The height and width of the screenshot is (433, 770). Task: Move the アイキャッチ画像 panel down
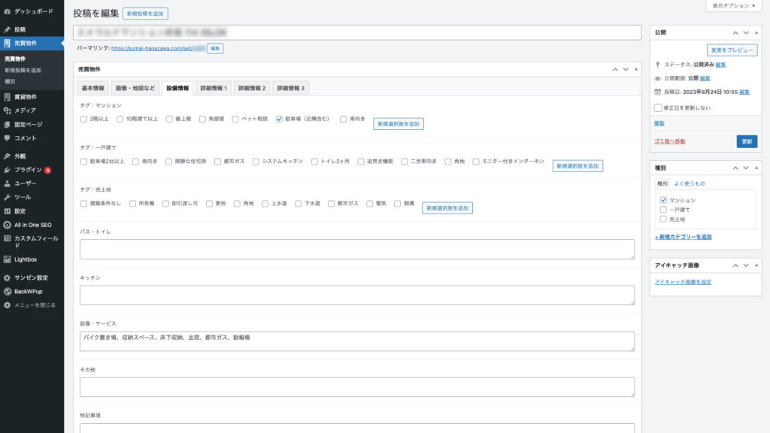(x=746, y=265)
